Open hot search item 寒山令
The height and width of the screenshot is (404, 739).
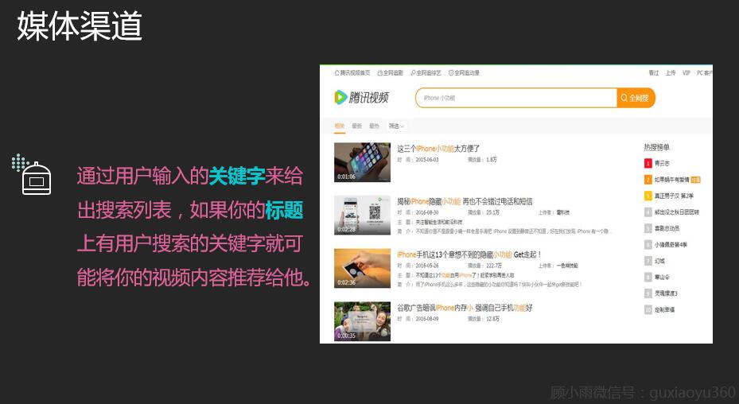[662, 278]
